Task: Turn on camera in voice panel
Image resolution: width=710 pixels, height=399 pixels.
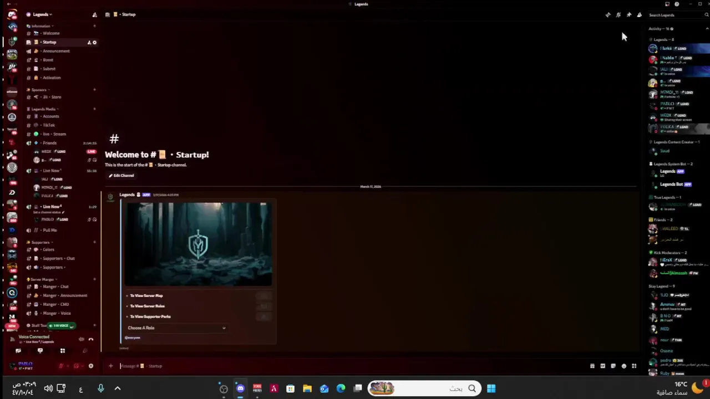Action: point(18,351)
